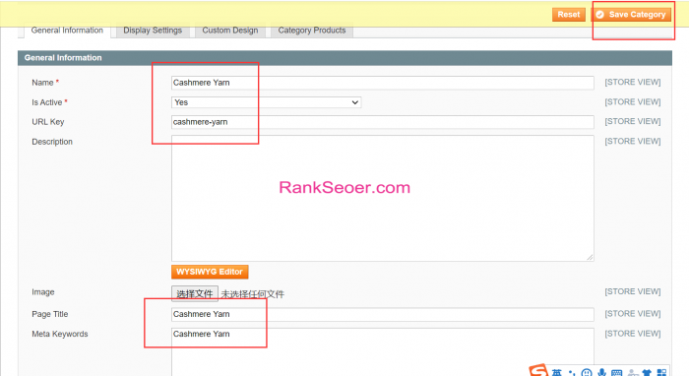Viewport: 689px width, 376px height.
Task: Click the Sogou user account icon
Action: click(x=633, y=372)
